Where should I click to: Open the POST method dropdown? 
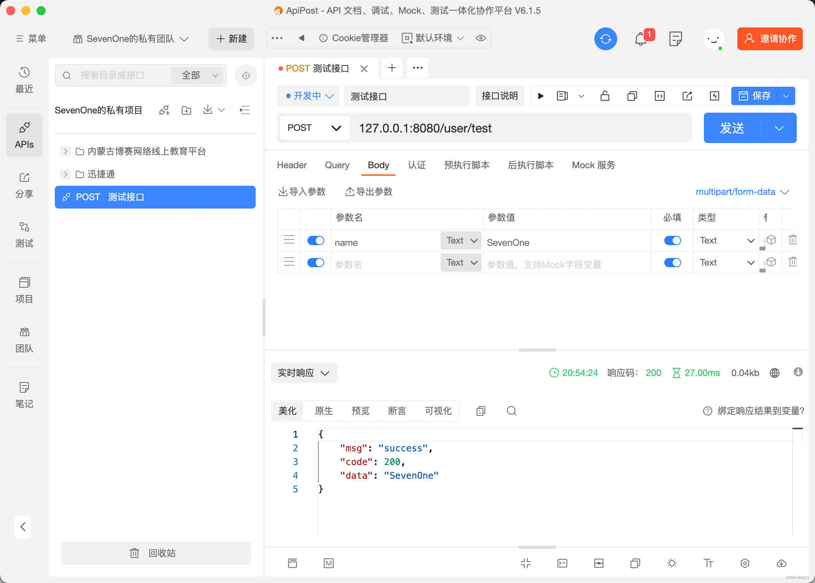[x=314, y=128]
